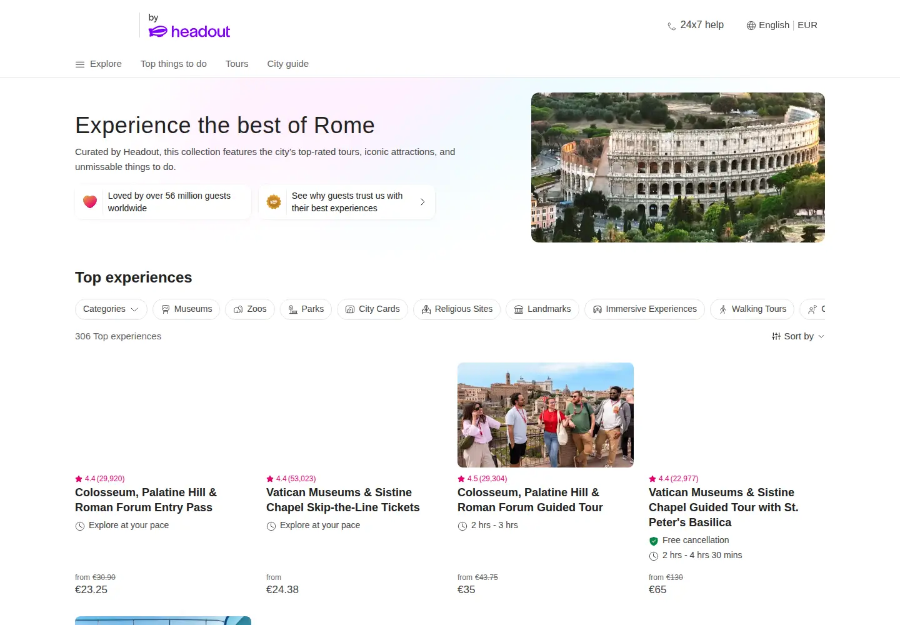Open the English language selector

[774, 25]
